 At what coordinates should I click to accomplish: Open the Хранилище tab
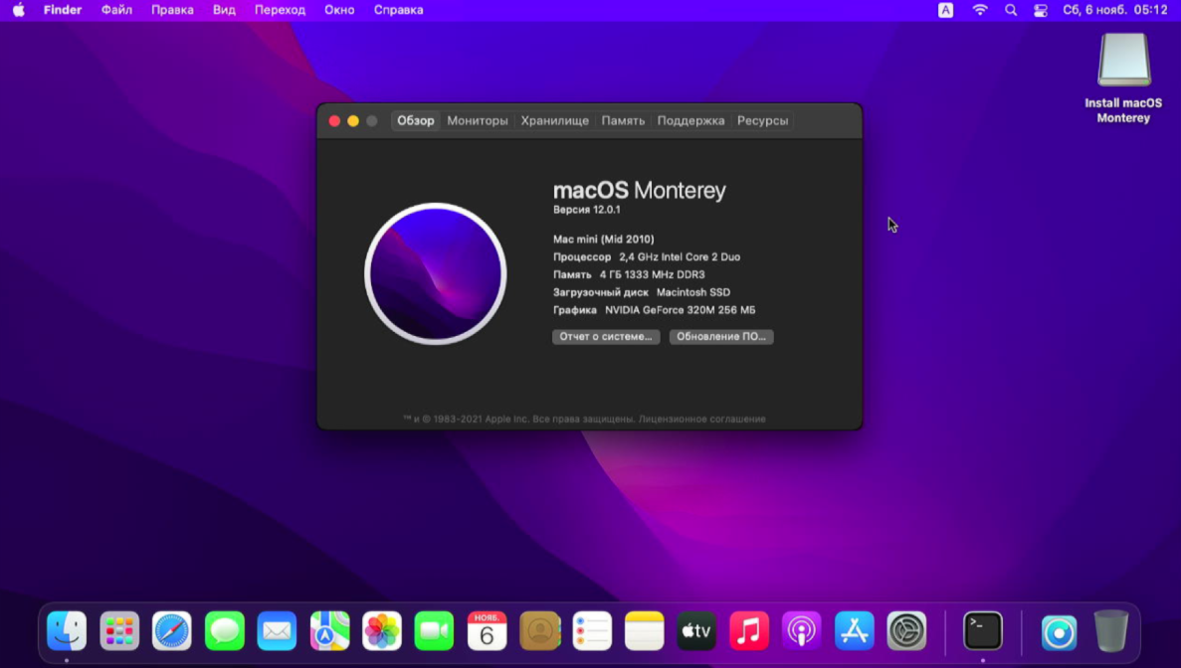click(555, 120)
